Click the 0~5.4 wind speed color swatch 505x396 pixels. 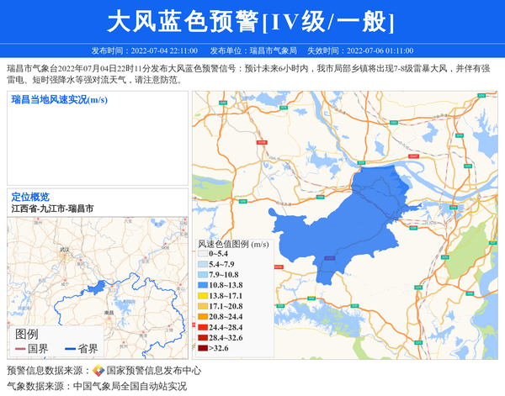pos(202,253)
